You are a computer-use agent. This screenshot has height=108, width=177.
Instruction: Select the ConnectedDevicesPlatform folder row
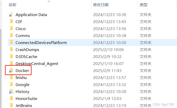click(92, 42)
